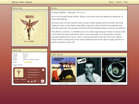Open La Mia Vita Violenta album cover
The width and height of the screenshot is (139, 104).
[64, 70]
